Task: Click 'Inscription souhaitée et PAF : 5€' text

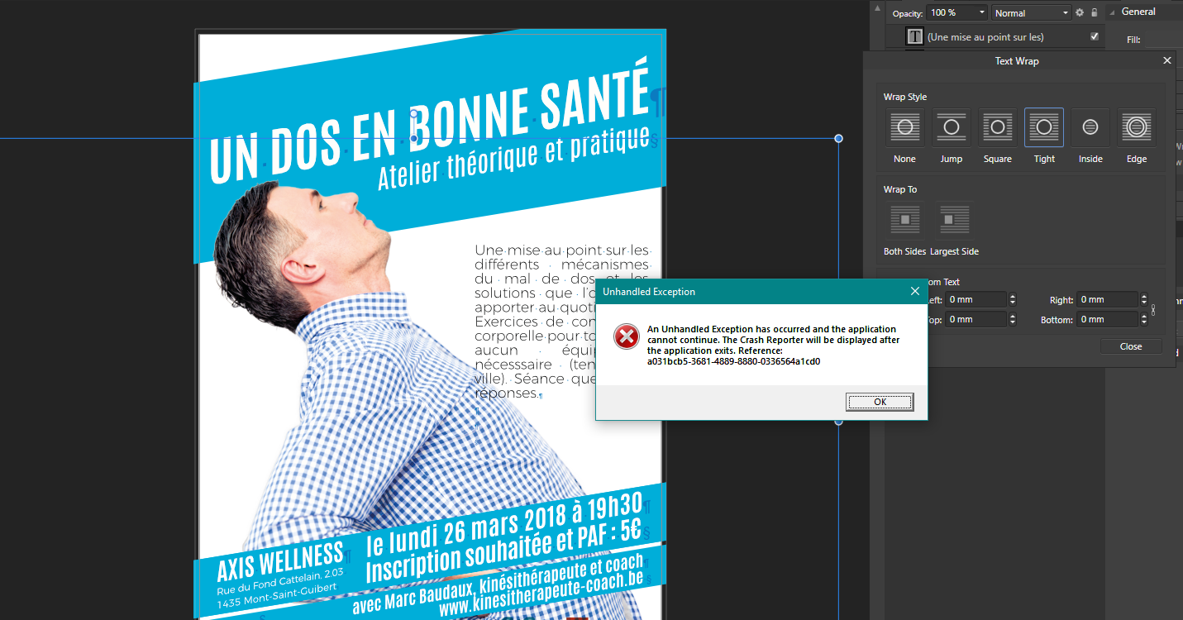Action: pos(503,551)
